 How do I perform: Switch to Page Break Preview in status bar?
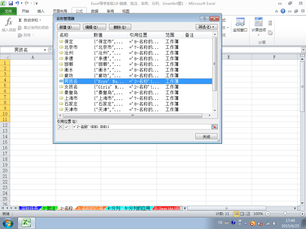click(248, 214)
